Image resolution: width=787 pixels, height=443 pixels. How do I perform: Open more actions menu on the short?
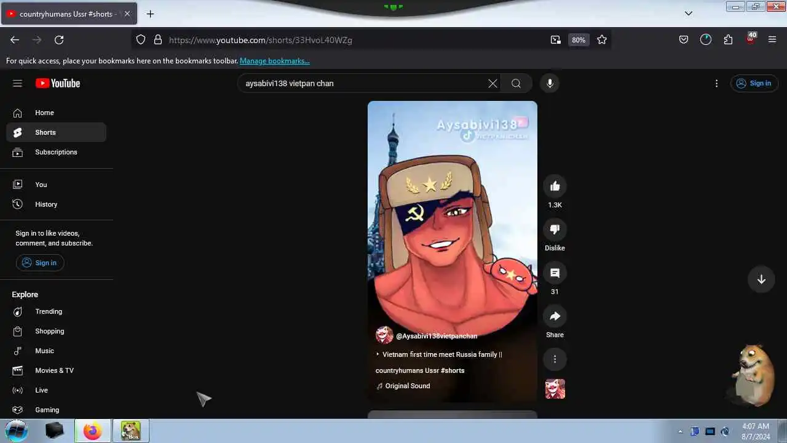pos(555,359)
